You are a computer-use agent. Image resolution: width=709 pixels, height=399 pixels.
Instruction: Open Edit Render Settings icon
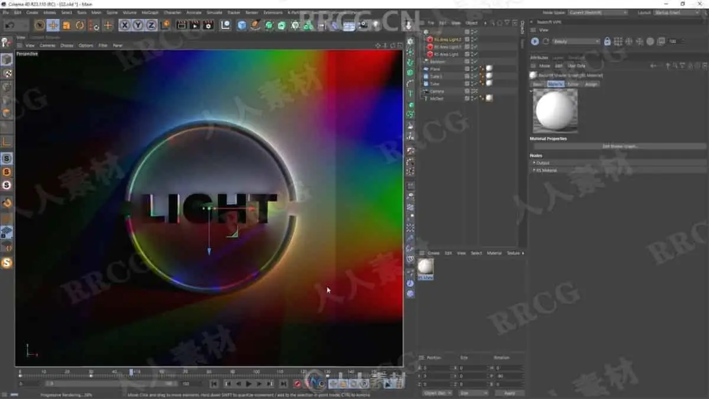tap(208, 25)
